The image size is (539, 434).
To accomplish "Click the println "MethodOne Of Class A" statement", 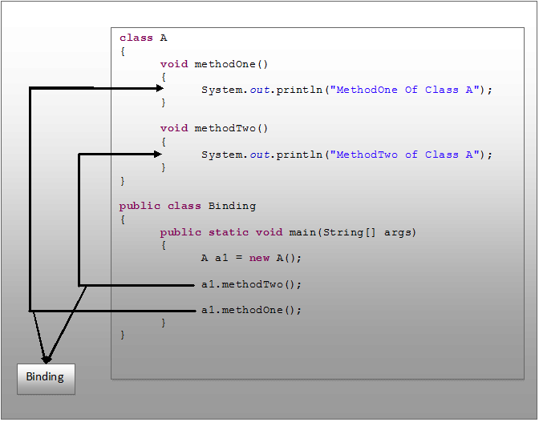I will [346, 90].
